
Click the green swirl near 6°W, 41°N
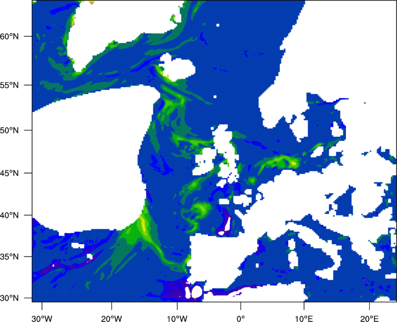coord(201,209)
